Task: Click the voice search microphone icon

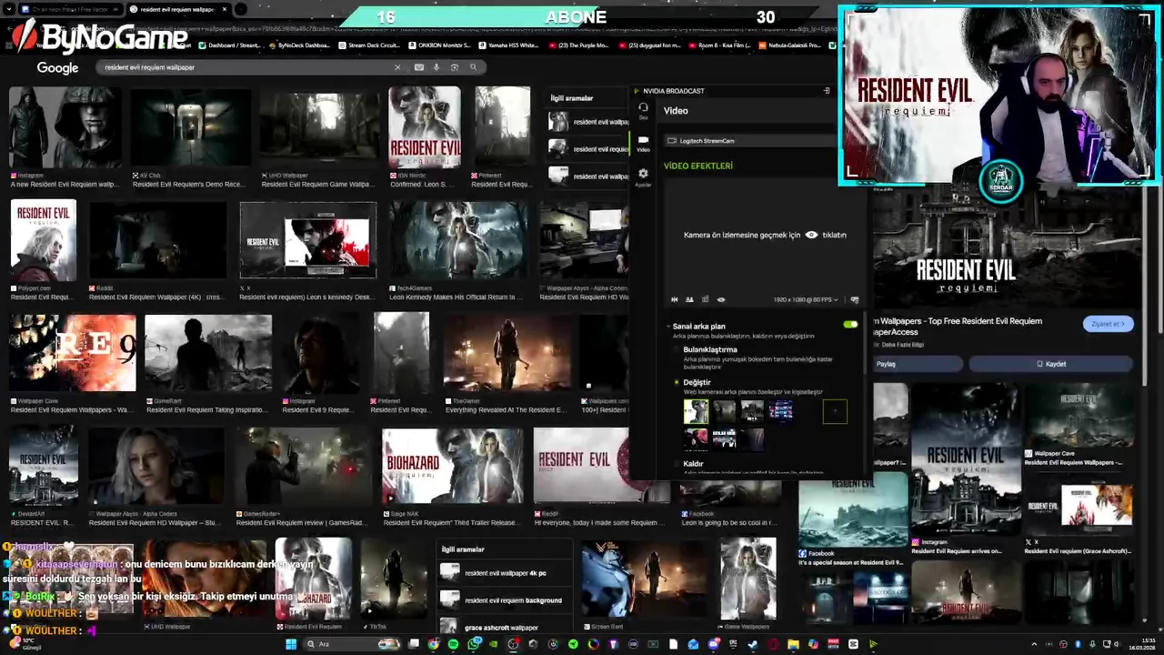Action: 436,67
